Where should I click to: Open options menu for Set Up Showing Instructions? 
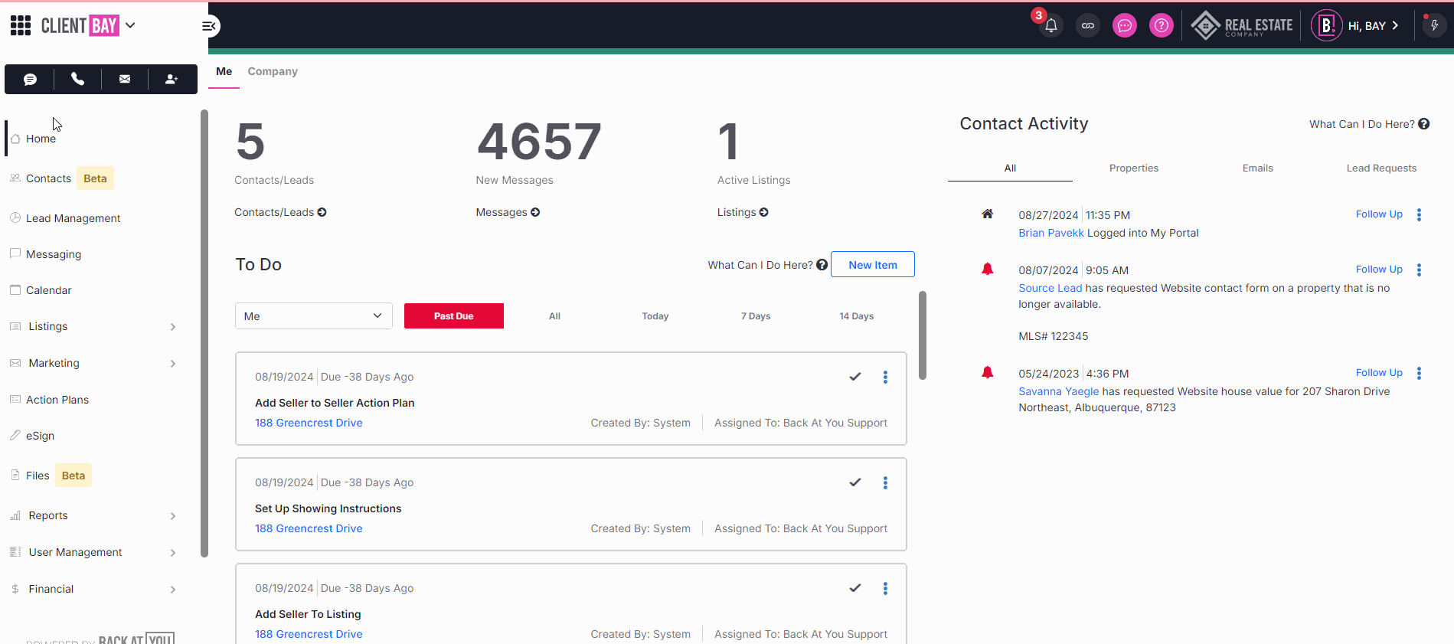coord(885,482)
